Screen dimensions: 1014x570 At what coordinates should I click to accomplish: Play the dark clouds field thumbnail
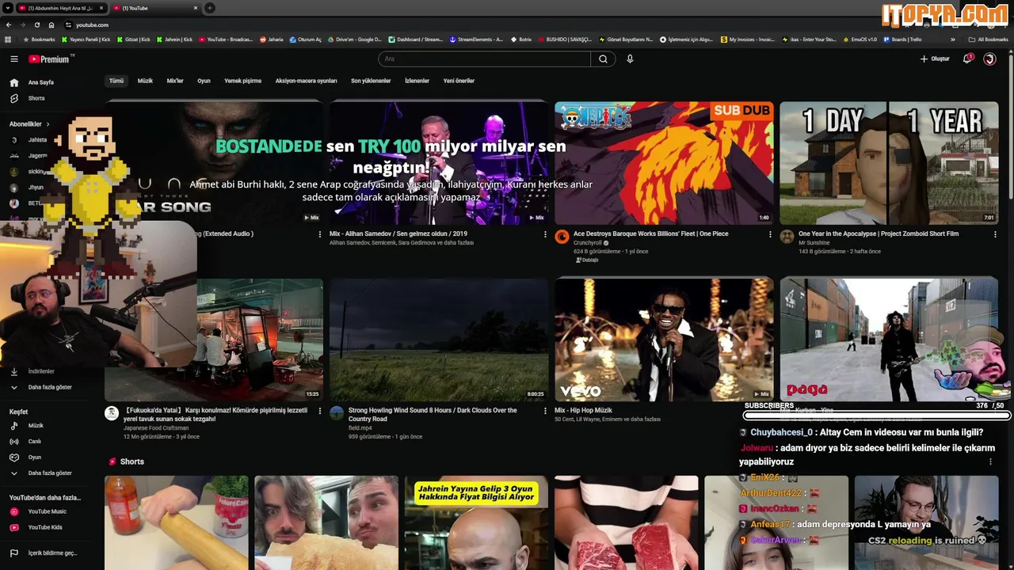439,340
